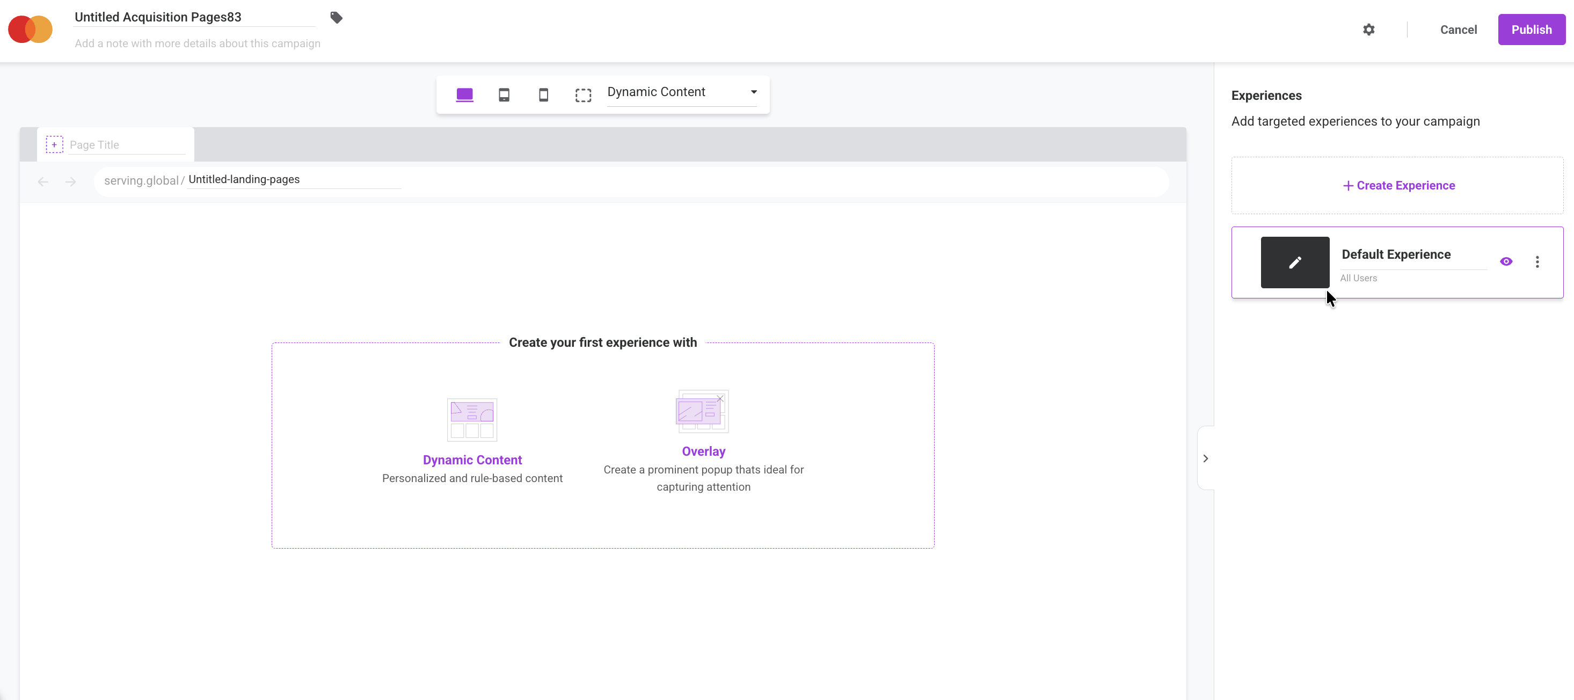This screenshot has width=1574, height=700.
Task: Click the All Users audience text
Action: (1358, 278)
